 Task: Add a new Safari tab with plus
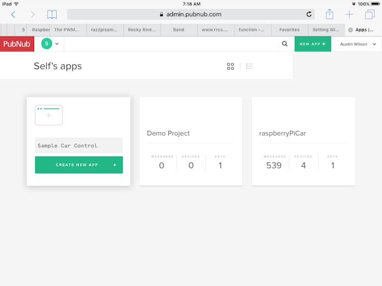click(x=349, y=14)
